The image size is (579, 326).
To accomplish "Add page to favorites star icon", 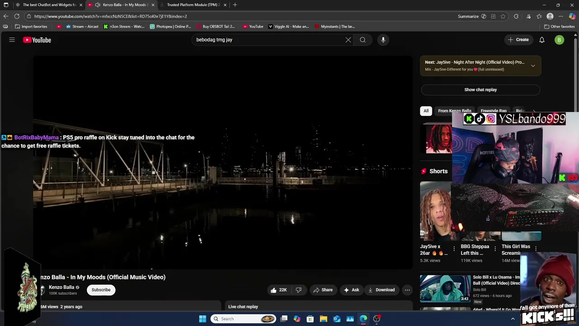I will pos(503,16).
